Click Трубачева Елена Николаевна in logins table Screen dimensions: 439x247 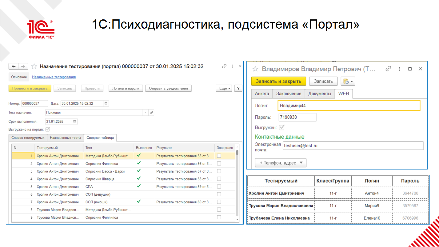tap(279, 218)
